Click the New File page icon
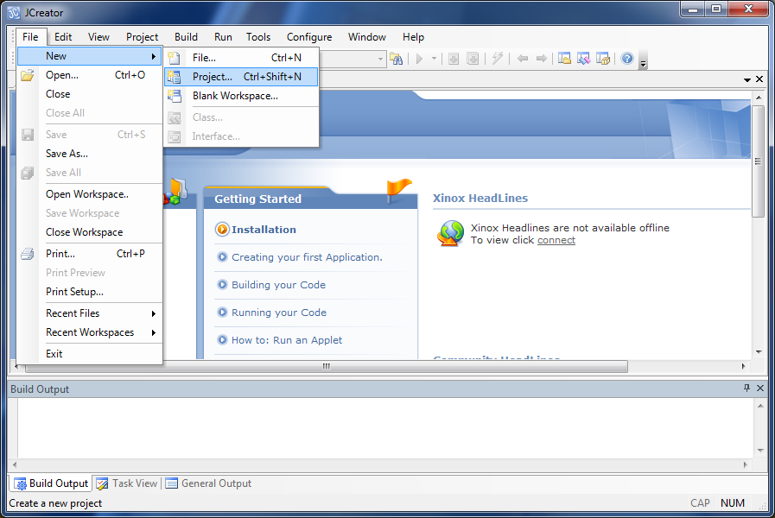 click(x=174, y=58)
